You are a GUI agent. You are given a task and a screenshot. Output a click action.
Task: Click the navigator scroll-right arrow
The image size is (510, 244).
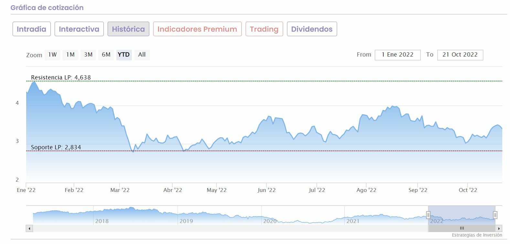click(499, 228)
